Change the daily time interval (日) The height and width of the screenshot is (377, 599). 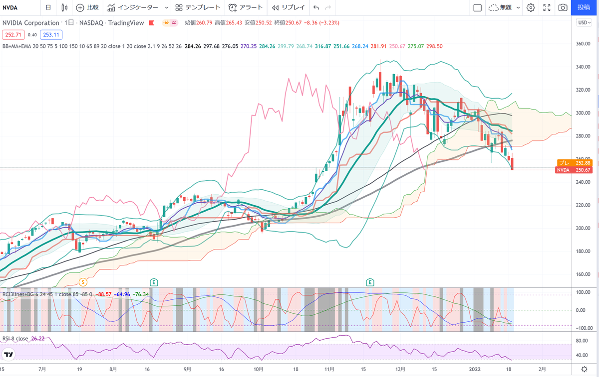(x=48, y=7)
